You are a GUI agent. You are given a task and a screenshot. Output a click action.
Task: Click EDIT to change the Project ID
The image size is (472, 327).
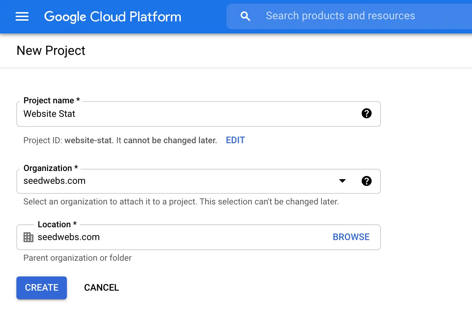[x=235, y=140]
